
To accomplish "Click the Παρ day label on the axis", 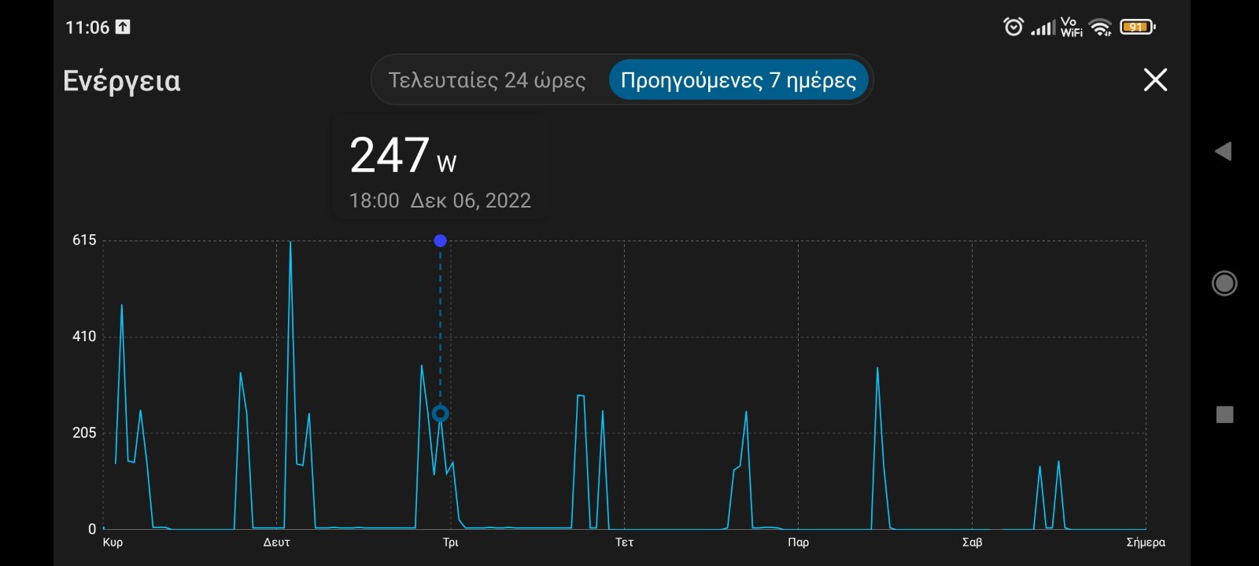I will (x=799, y=542).
